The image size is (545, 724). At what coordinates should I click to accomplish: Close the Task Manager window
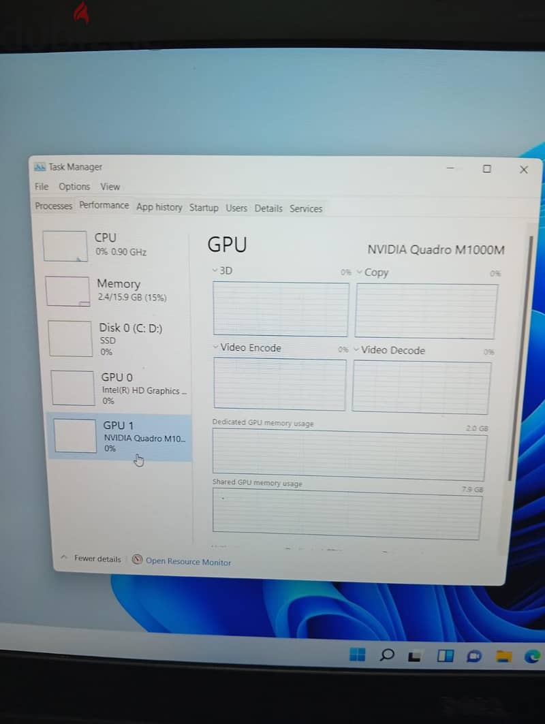point(524,170)
